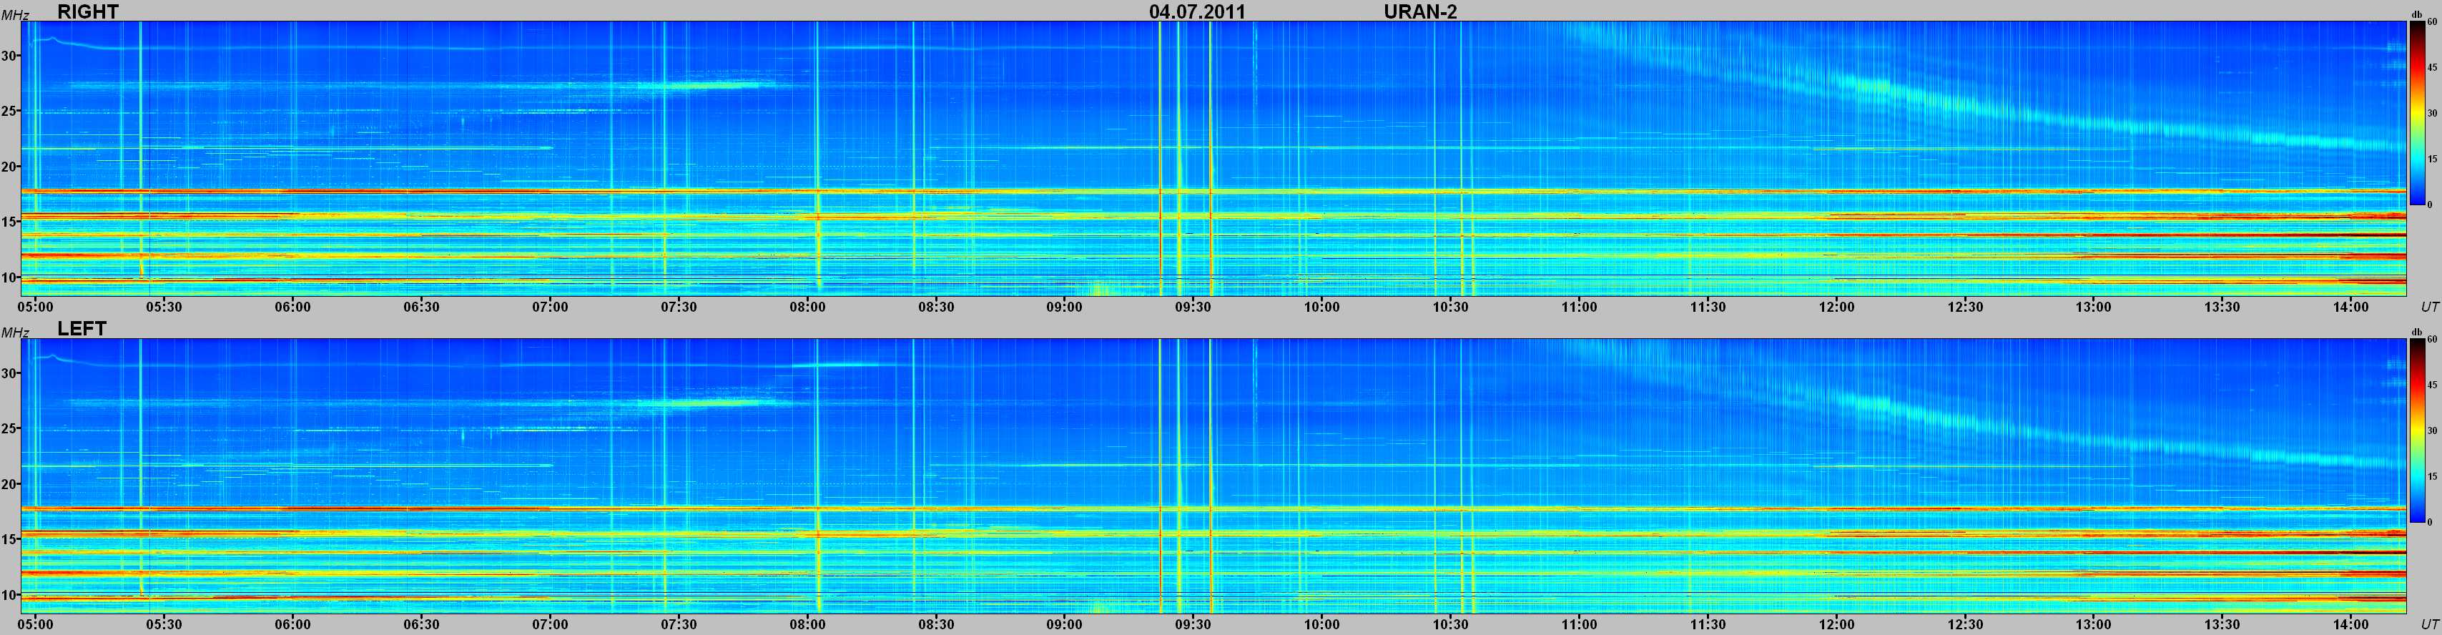Click the RIGHT polarization panel title

pyautogui.click(x=88, y=11)
